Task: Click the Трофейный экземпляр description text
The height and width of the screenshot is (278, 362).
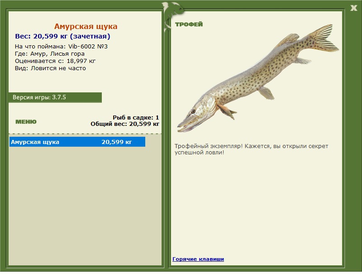Action: (251, 149)
